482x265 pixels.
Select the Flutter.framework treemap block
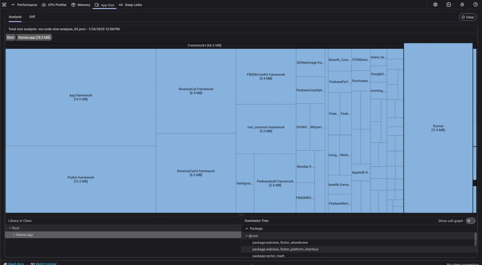[x=81, y=179]
